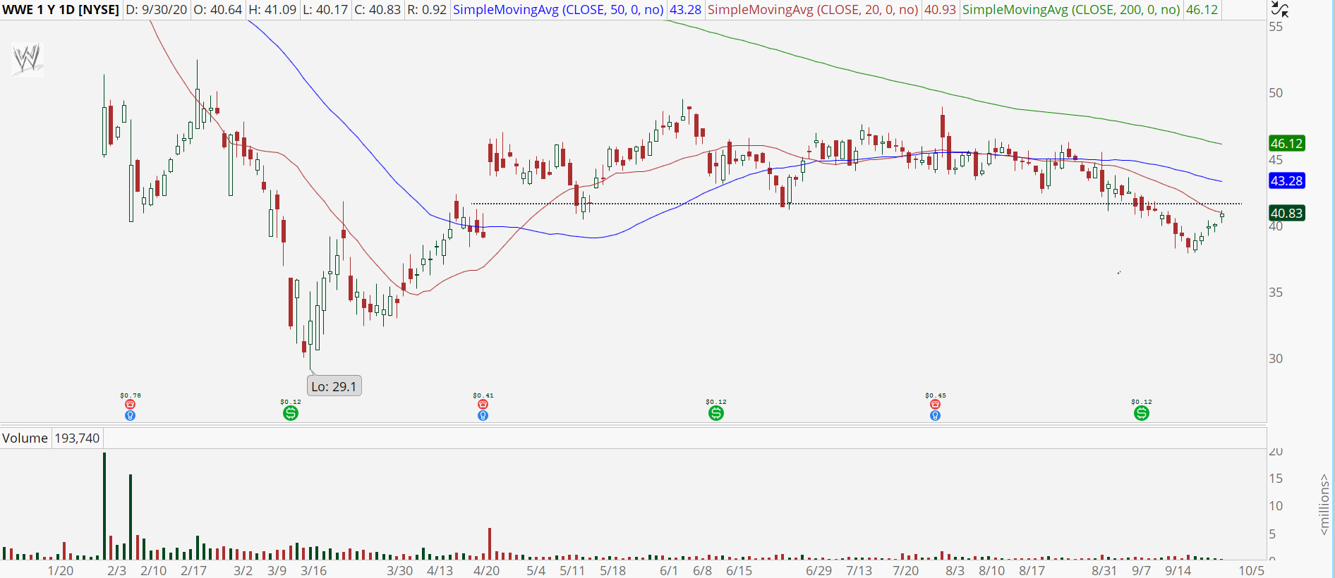
Task: Click the volume value 193,740
Action: (78, 438)
